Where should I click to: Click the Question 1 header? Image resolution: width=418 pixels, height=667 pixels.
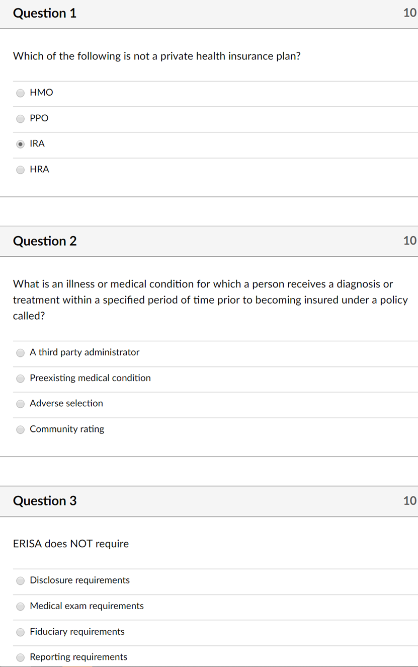(45, 14)
